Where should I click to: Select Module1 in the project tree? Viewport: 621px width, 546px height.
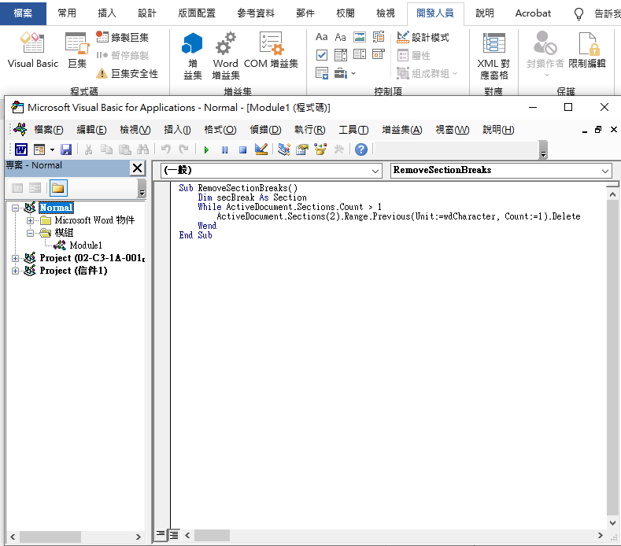coord(86,245)
